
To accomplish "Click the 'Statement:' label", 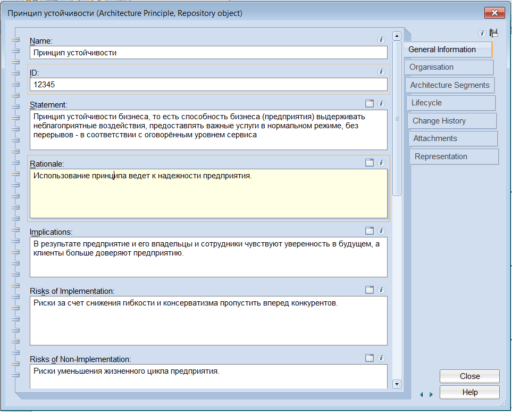I will coord(48,105).
